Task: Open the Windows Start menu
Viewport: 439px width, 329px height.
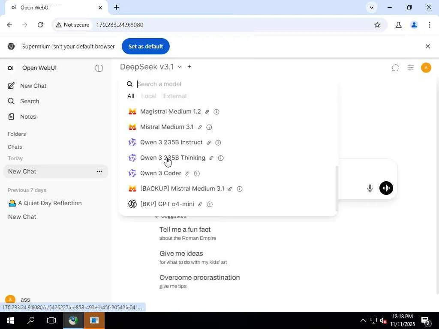Action: point(10,320)
